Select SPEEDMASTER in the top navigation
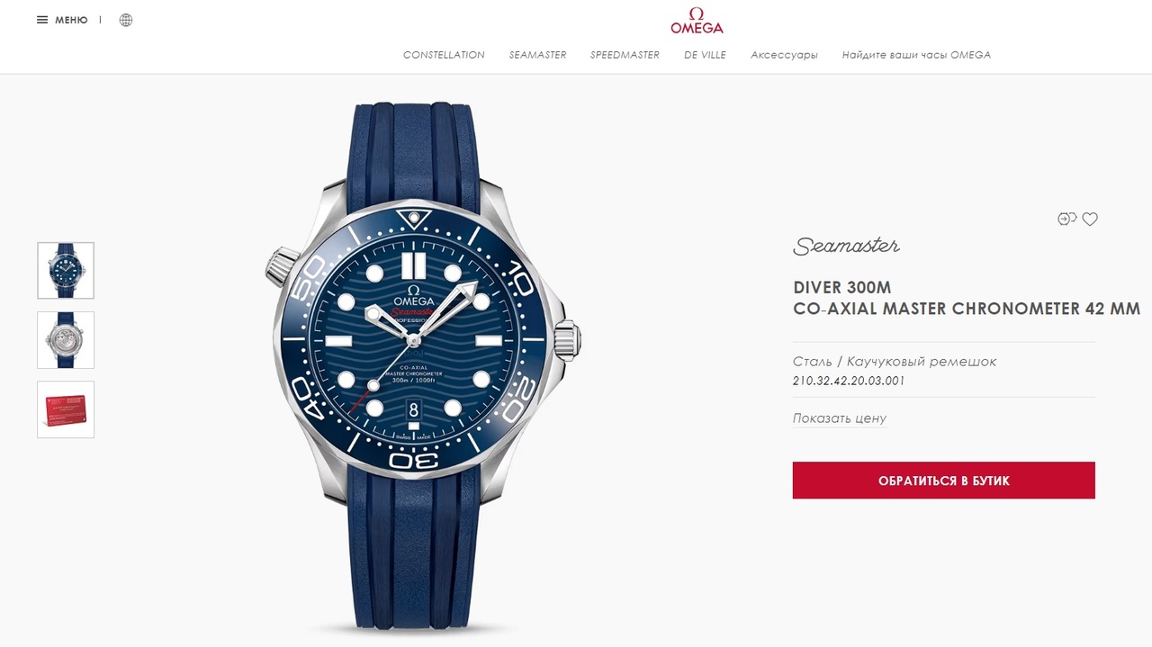Image resolution: width=1152 pixels, height=647 pixels. (x=625, y=55)
